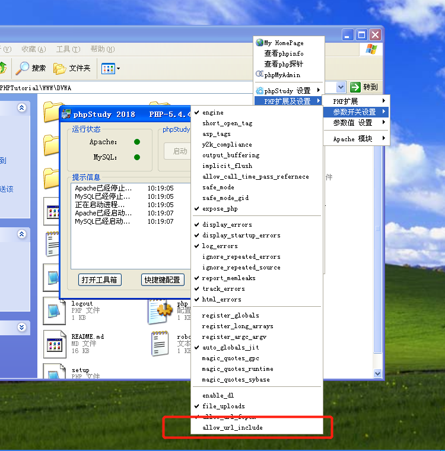
Task: Click the down arrow of Explorer scrollbar
Action: click(377, 374)
